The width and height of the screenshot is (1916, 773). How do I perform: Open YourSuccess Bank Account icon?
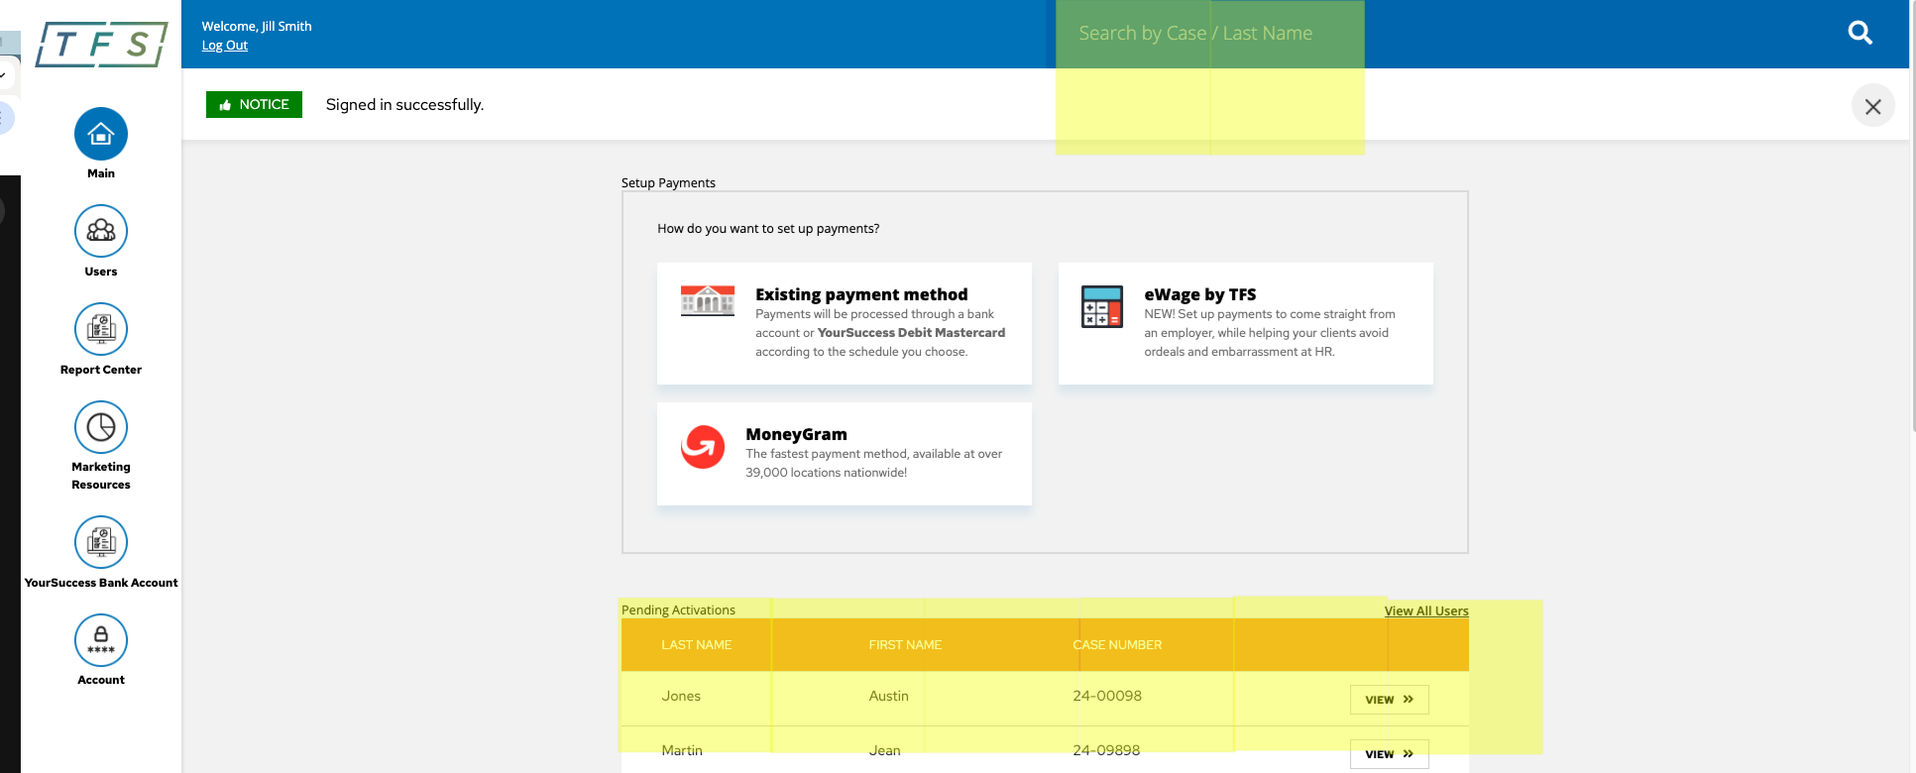tap(101, 542)
